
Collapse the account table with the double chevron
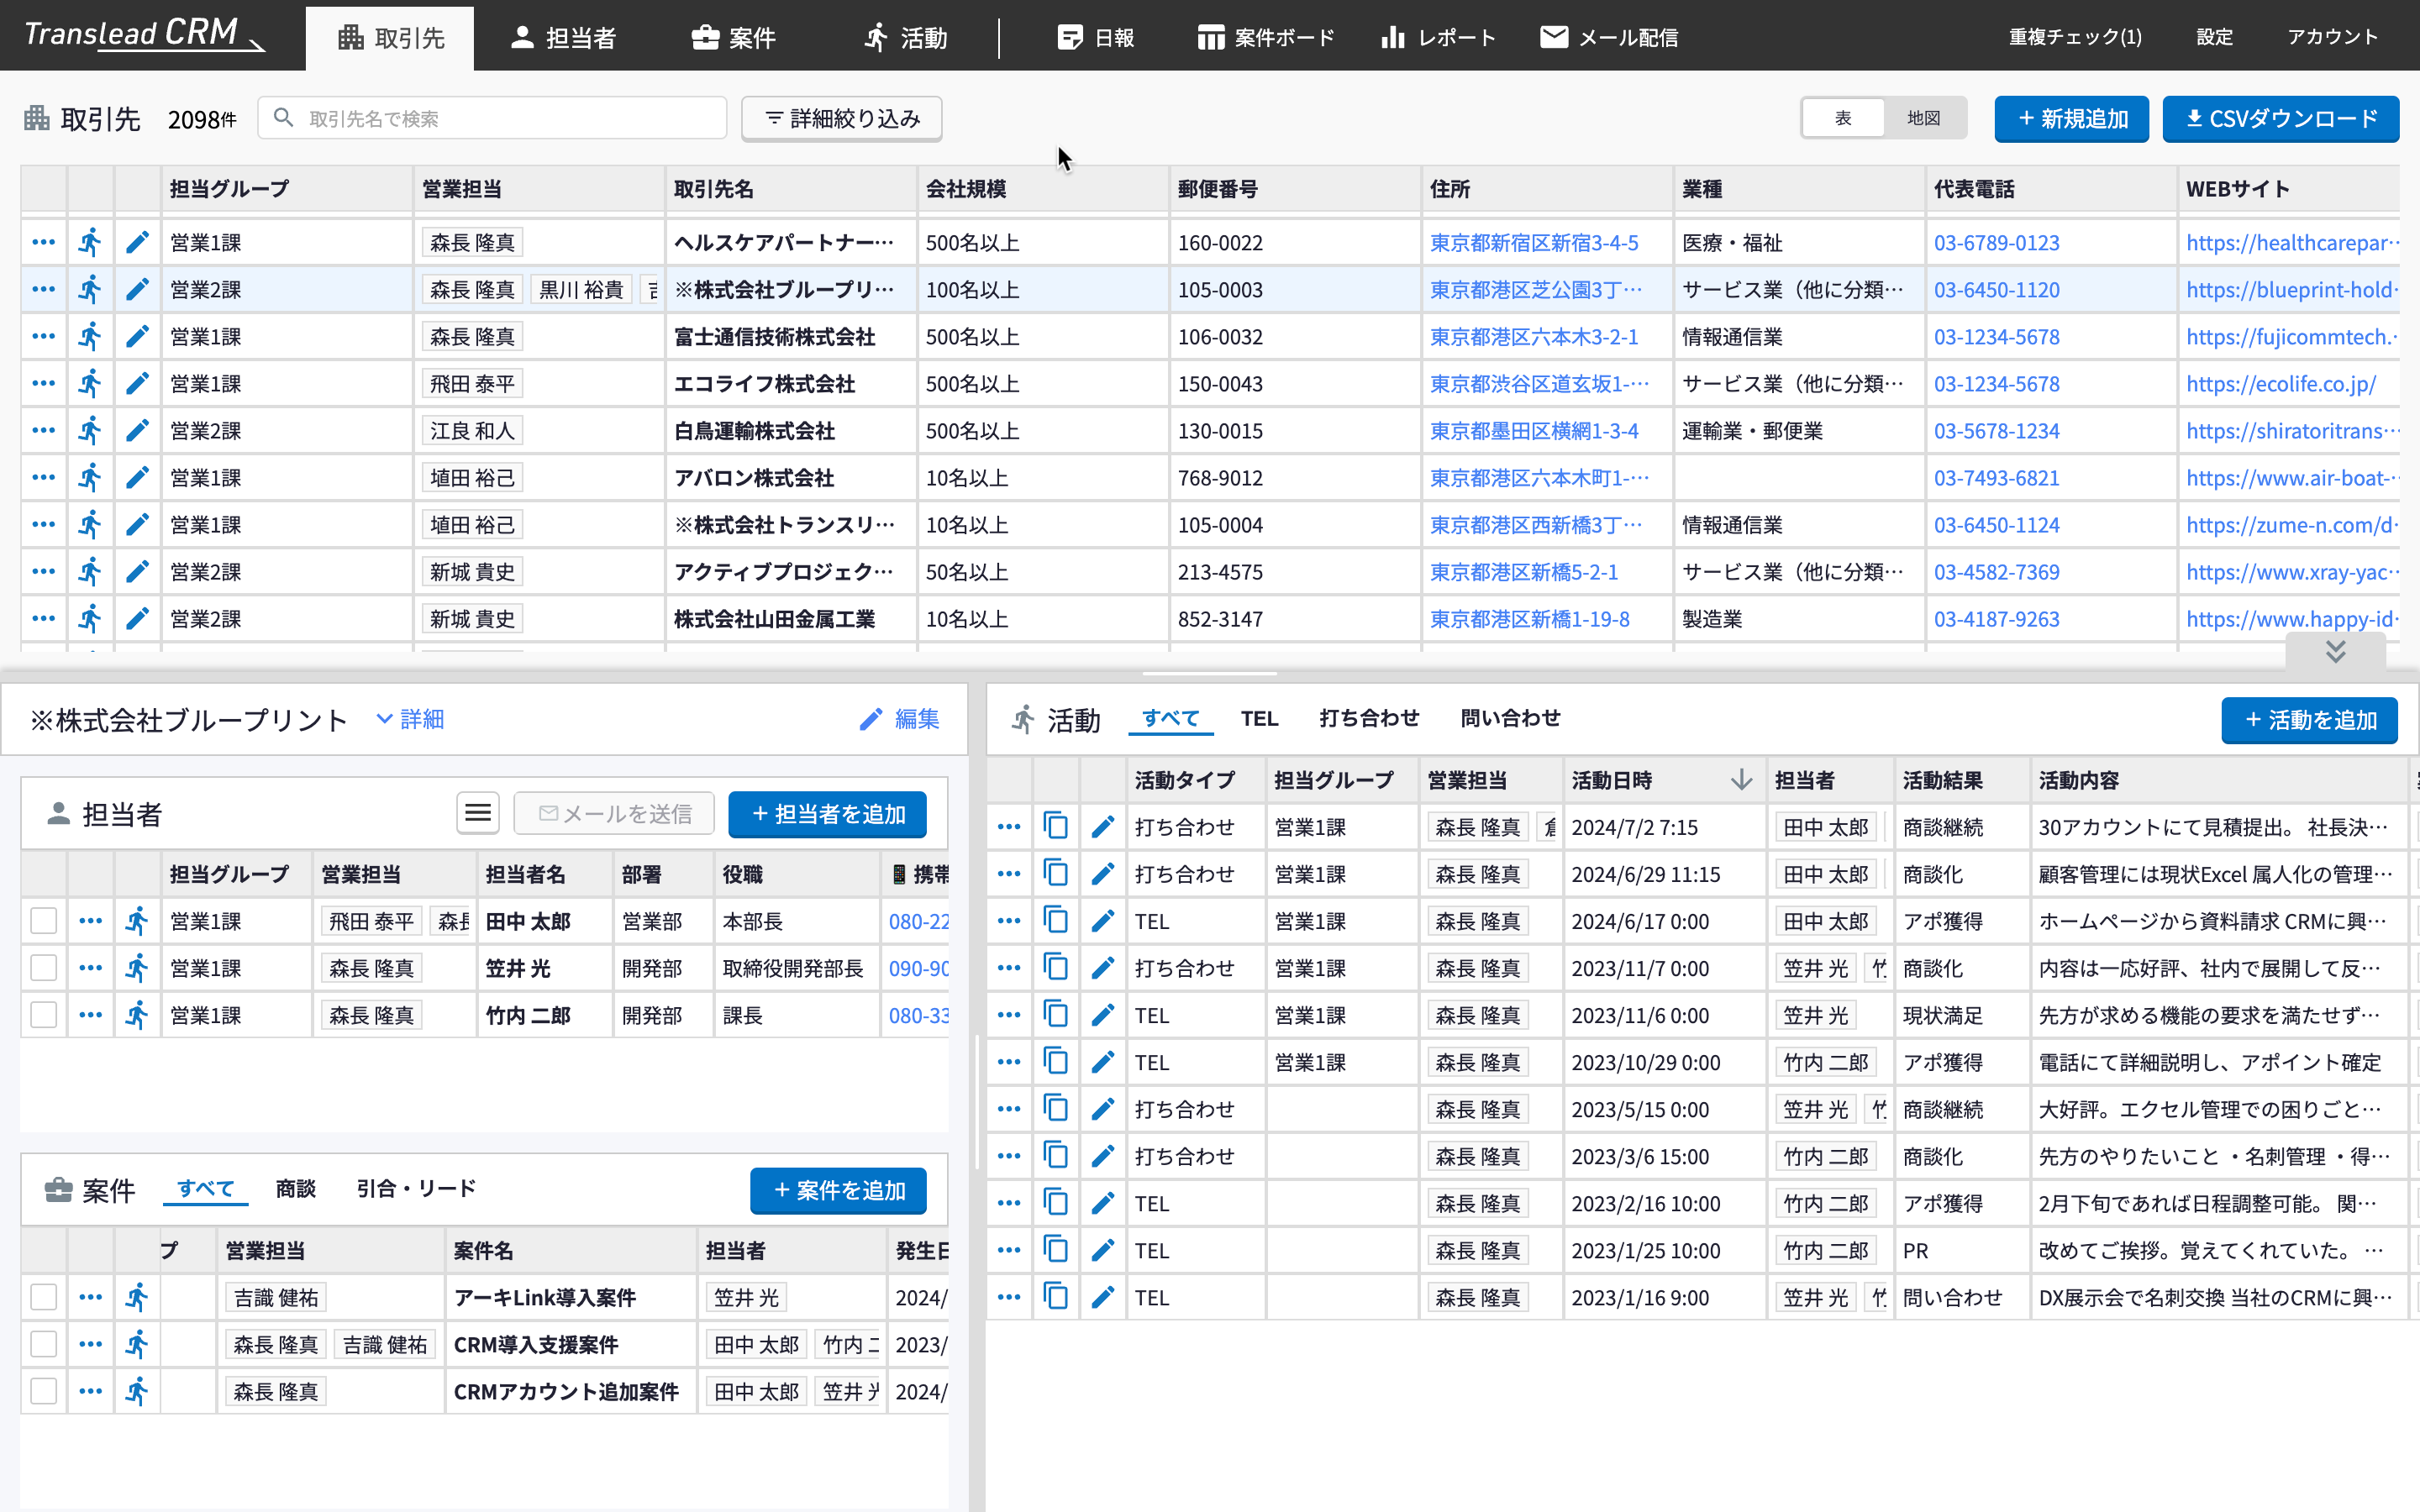pos(2335,651)
